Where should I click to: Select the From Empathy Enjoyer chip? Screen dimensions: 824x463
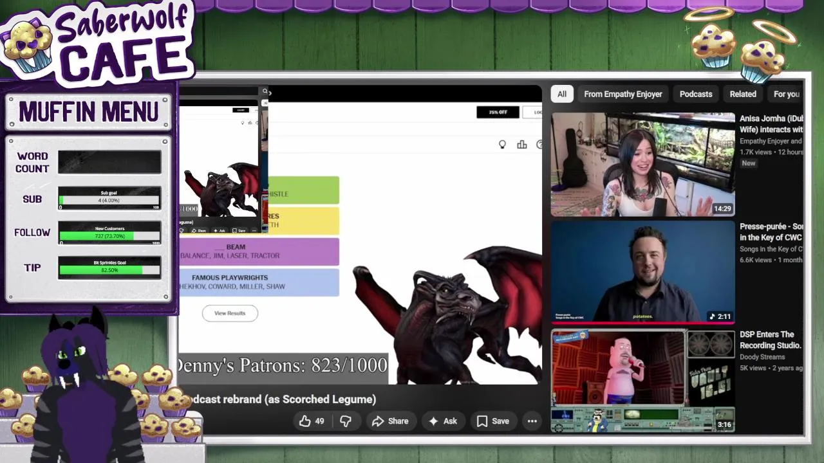click(623, 94)
